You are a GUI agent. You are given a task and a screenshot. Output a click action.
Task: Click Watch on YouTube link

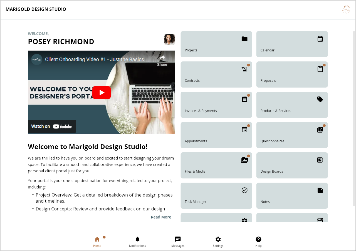point(52,126)
